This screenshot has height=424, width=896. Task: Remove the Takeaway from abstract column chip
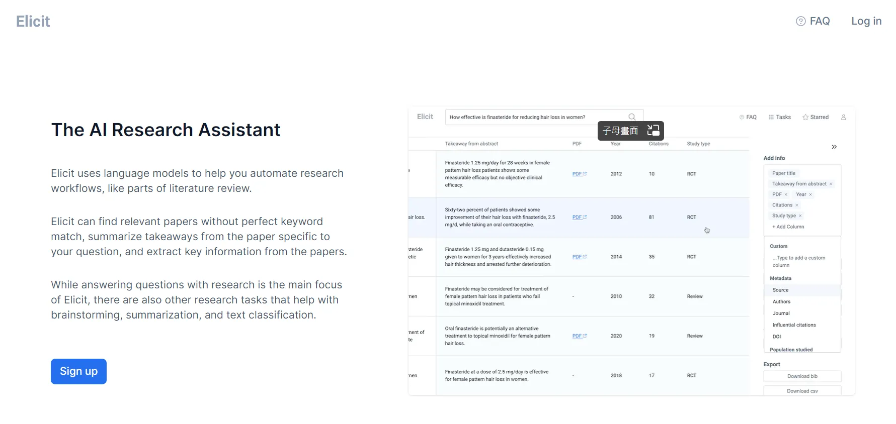[831, 184]
